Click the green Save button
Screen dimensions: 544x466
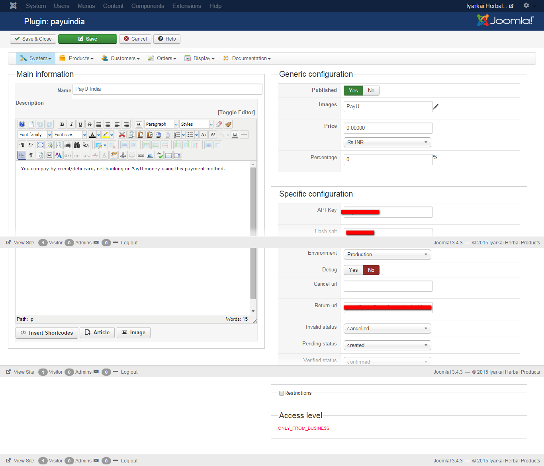88,39
